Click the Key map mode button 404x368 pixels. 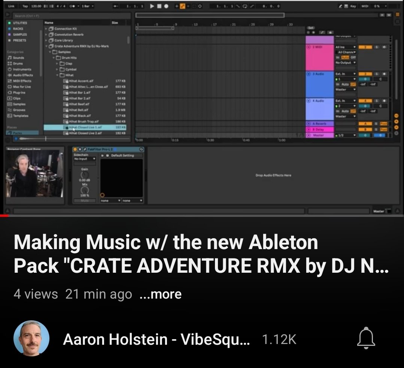[x=353, y=6]
